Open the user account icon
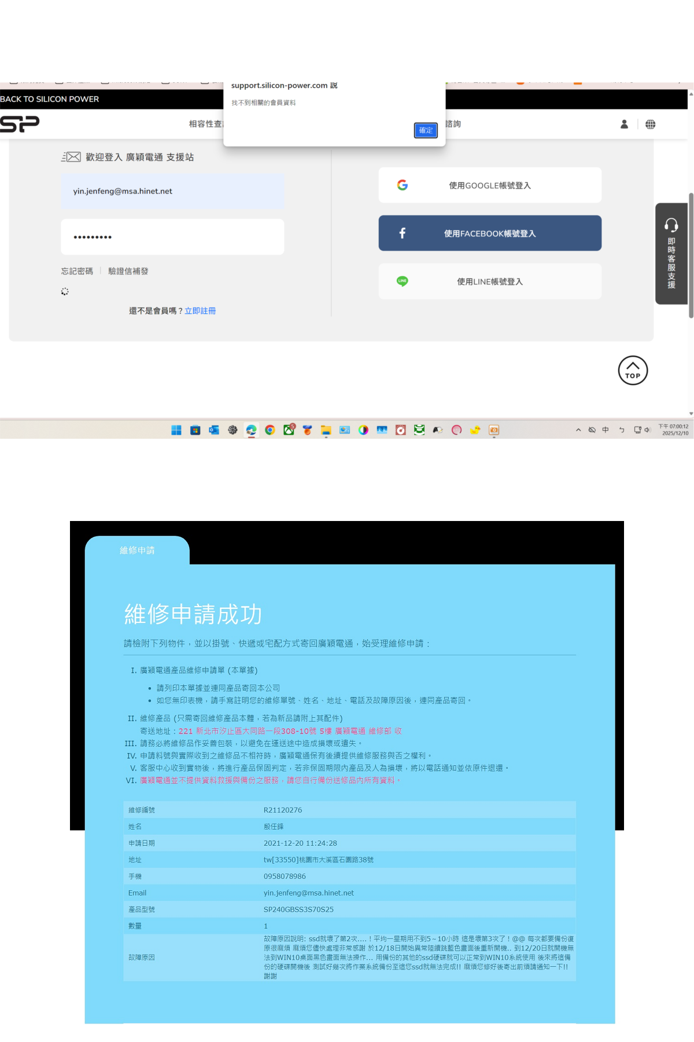The height and width of the screenshot is (1042, 694). point(624,124)
